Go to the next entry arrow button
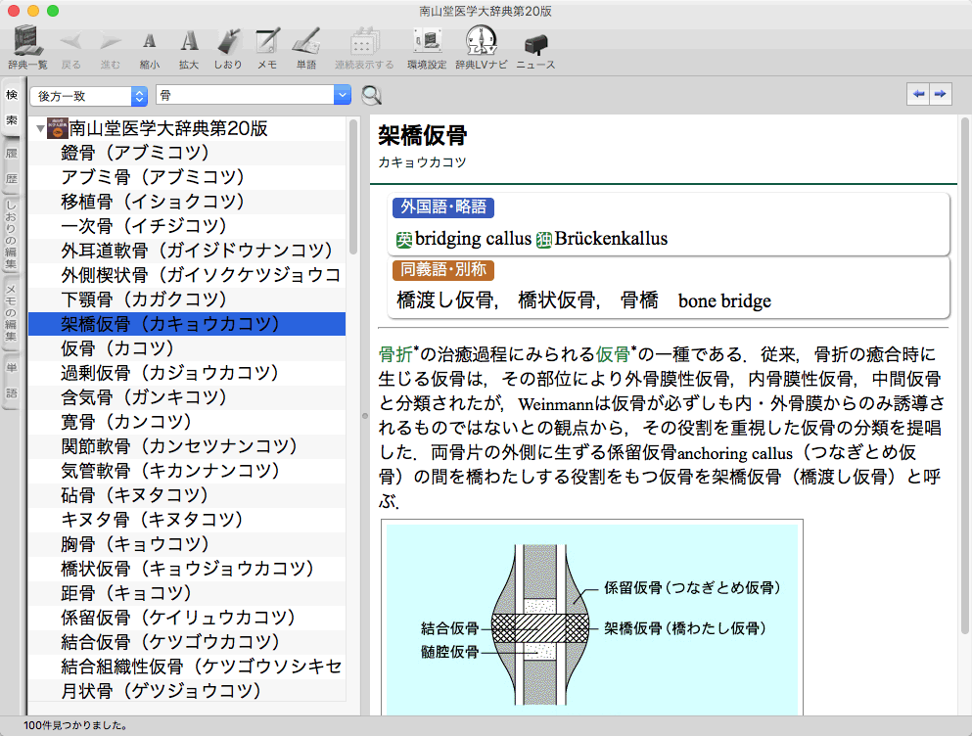The image size is (972, 736). [940, 94]
